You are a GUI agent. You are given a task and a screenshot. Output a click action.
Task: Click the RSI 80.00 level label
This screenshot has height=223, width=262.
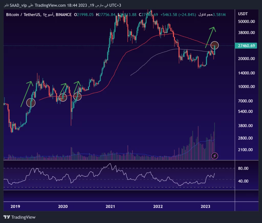[243, 168]
